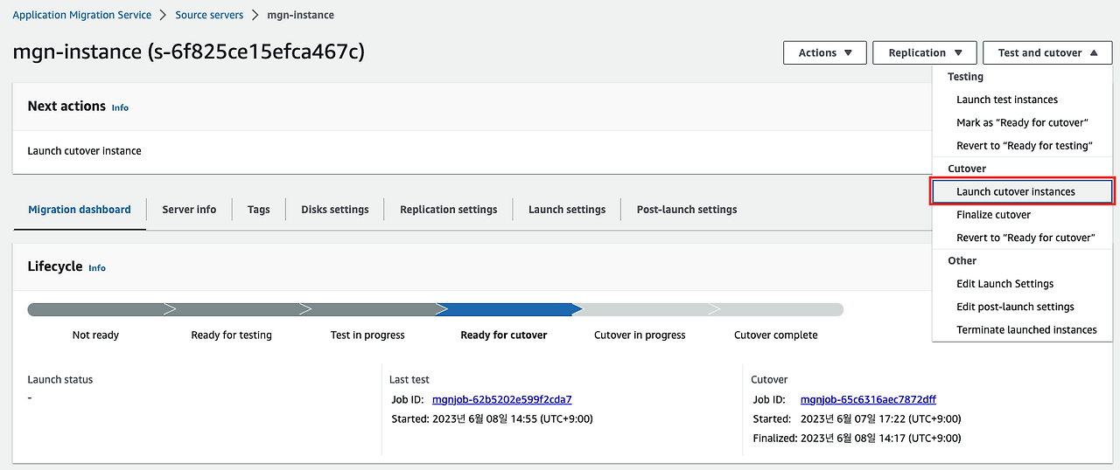Choose Launch cutover instances
Image resolution: width=1120 pixels, height=470 pixels.
1022,191
